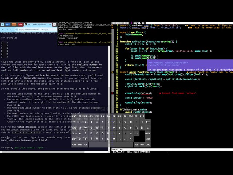Tap the M key on the on-screen keyboard
This screenshot has height=175, width=233.
pyautogui.click(x=114, y=139)
